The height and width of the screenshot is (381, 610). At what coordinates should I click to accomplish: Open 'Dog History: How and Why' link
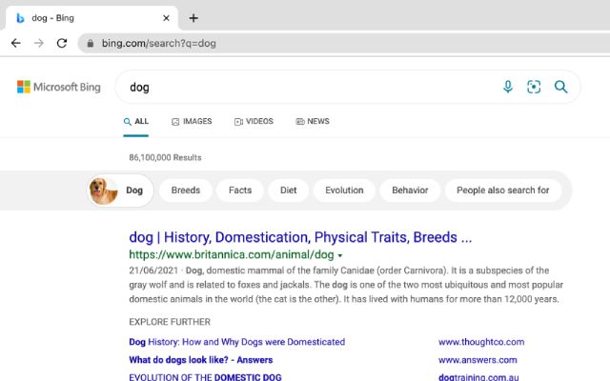point(237,342)
